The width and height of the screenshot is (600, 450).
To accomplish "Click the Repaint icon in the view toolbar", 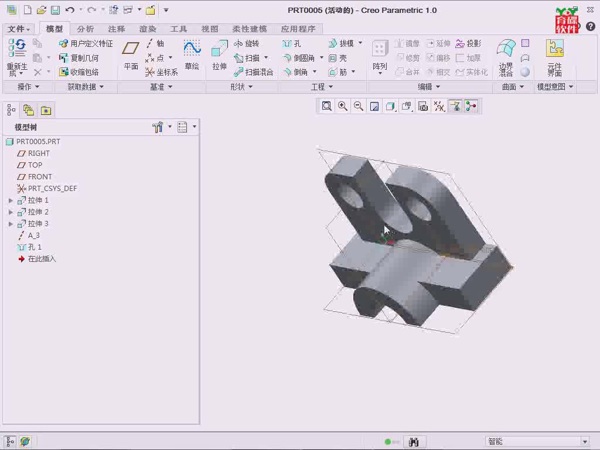I will tap(374, 106).
